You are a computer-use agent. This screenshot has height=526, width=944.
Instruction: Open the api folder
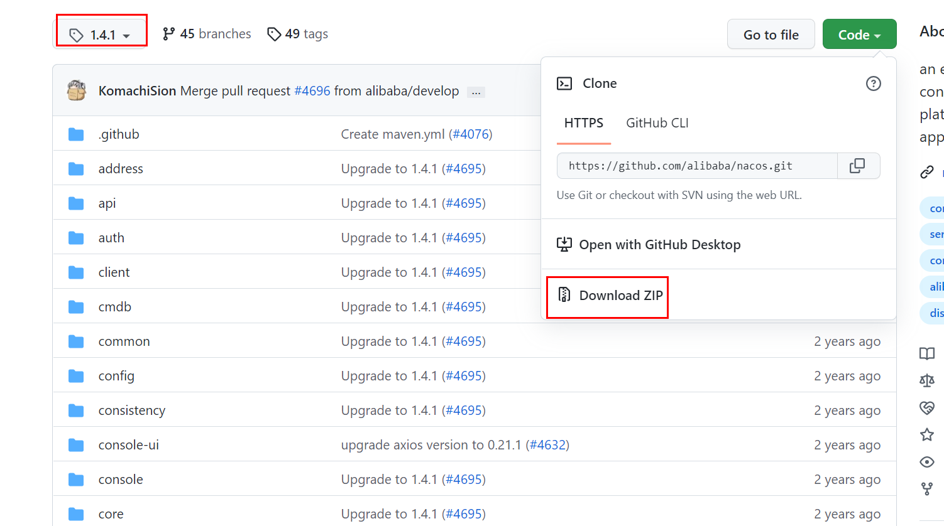coord(107,203)
